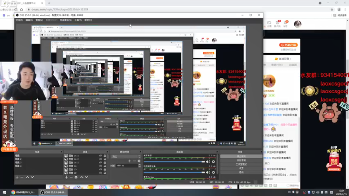Image resolution: width=349 pixels, height=196 pixels.
Task: Click the 停止推流 button
Action: click(x=241, y=156)
